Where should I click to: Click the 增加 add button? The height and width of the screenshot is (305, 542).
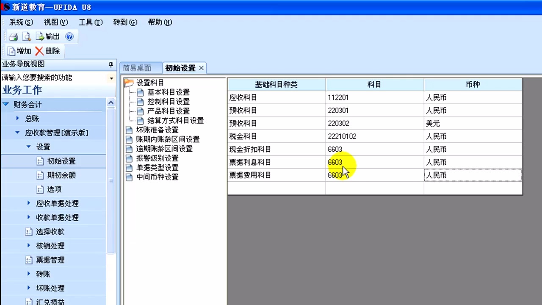click(x=19, y=51)
